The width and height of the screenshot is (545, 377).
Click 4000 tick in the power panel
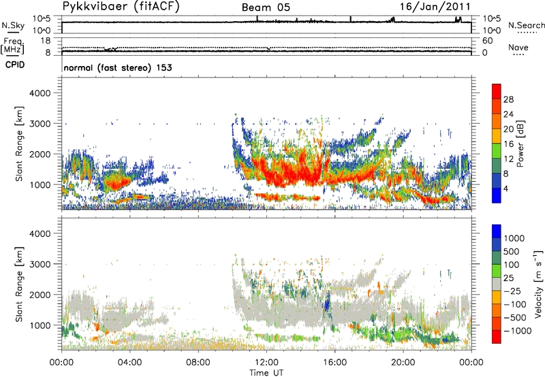pyautogui.click(x=40, y=93)
